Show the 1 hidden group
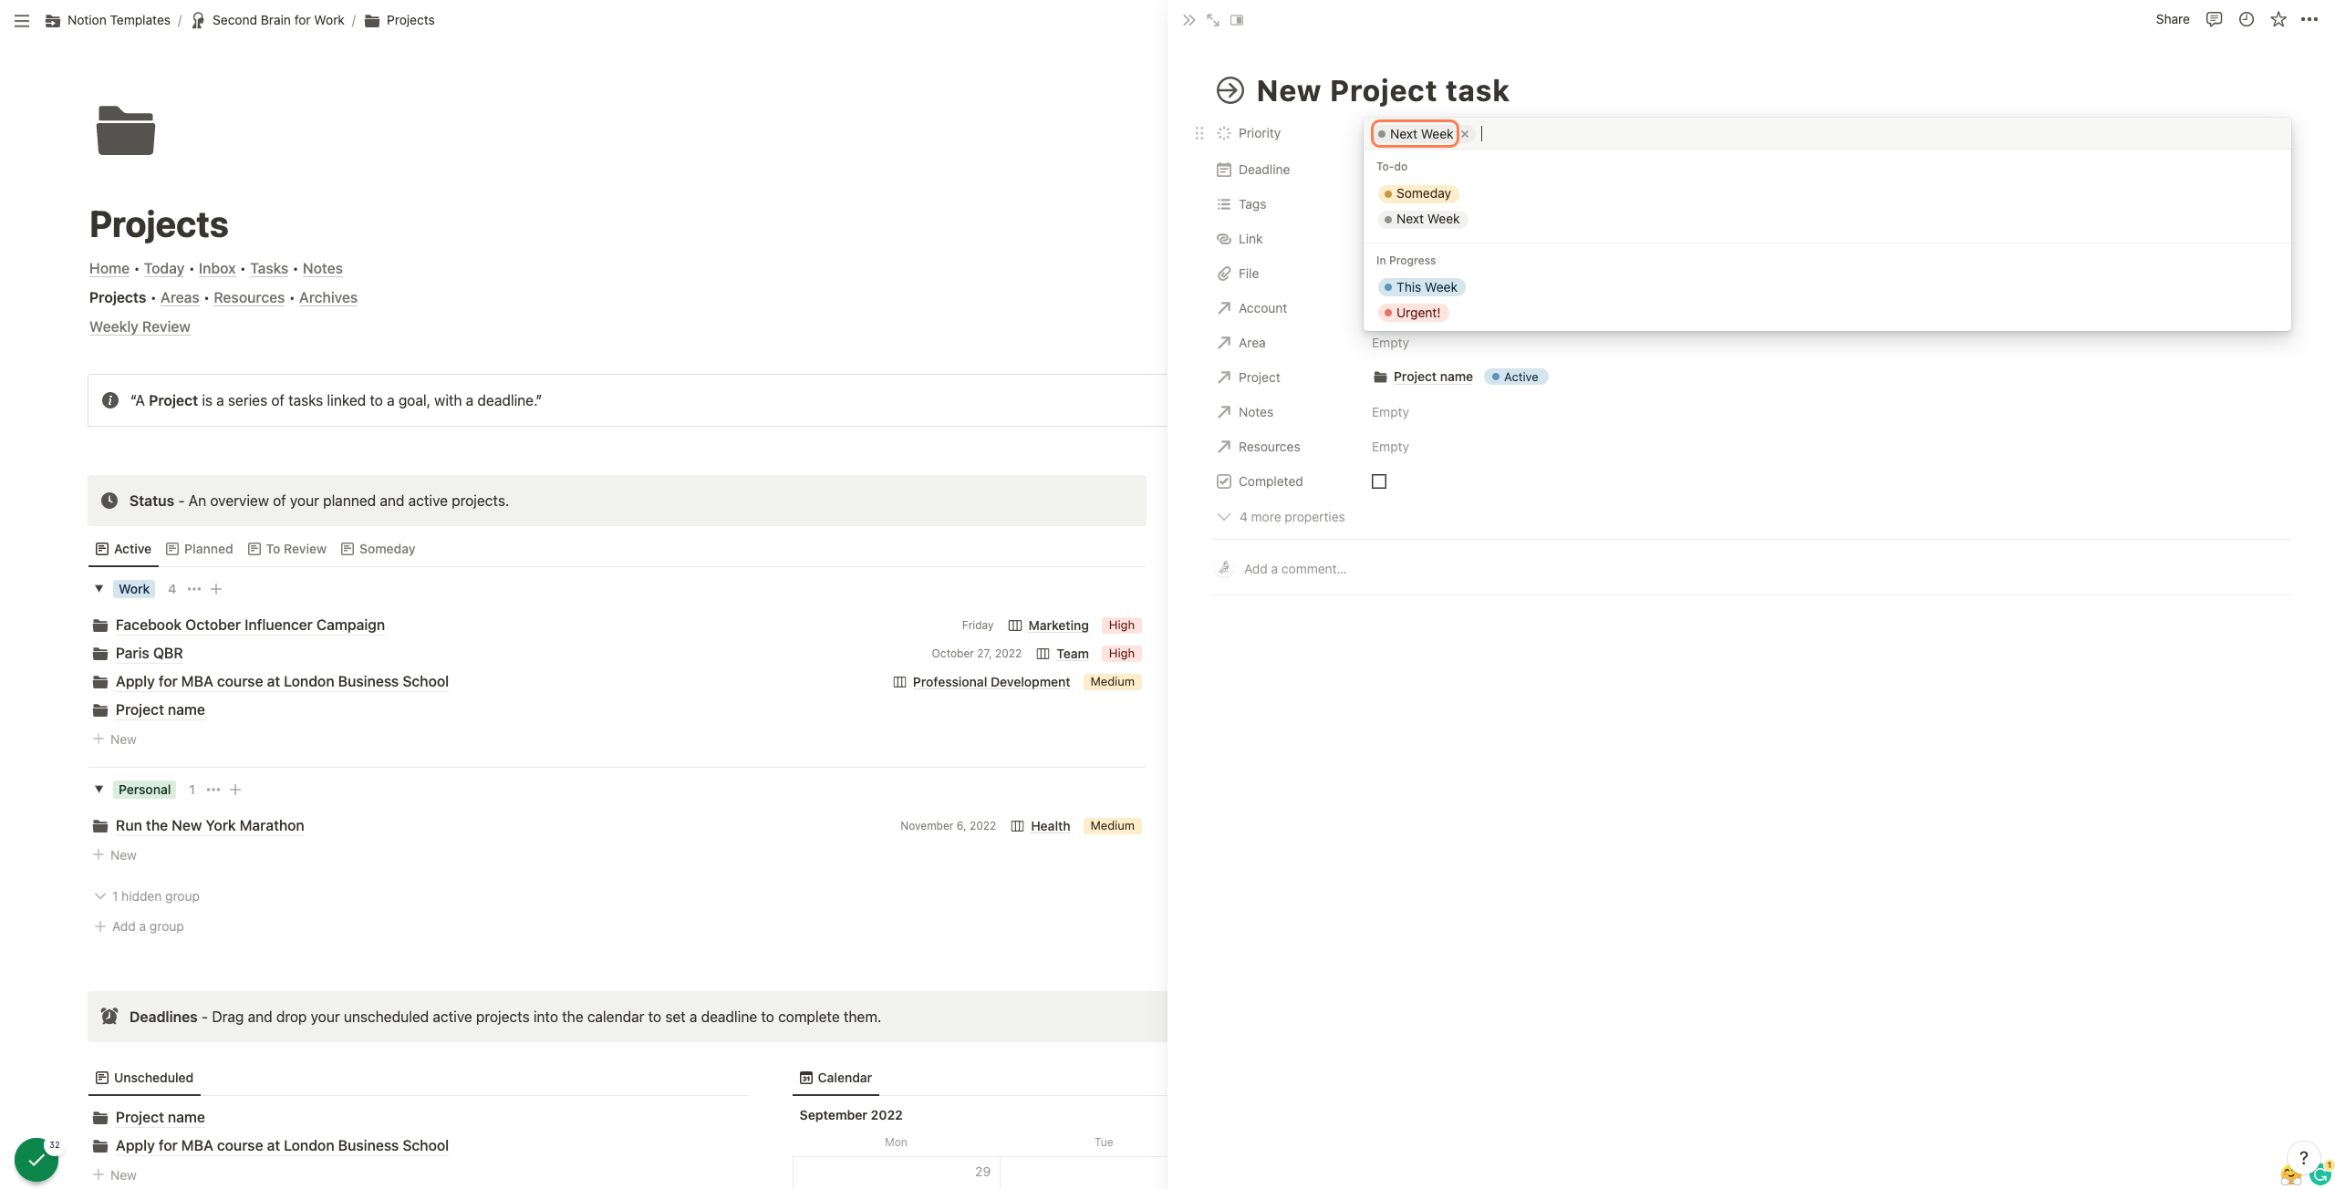 click(147, 896)
